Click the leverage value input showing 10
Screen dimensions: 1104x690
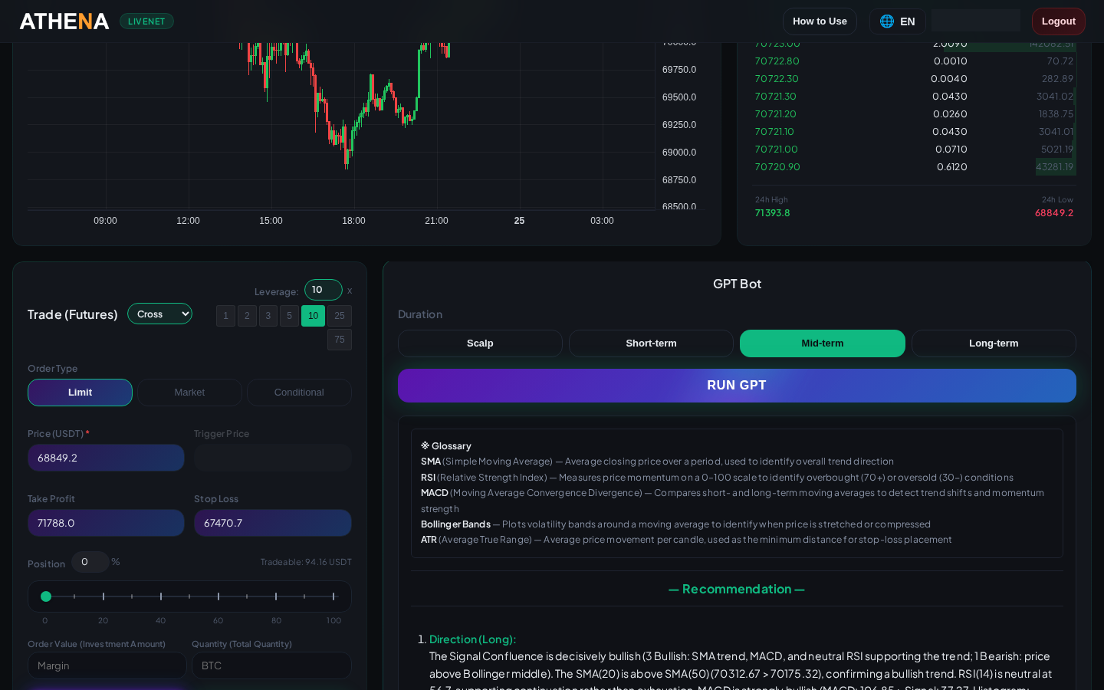point(323,290)
